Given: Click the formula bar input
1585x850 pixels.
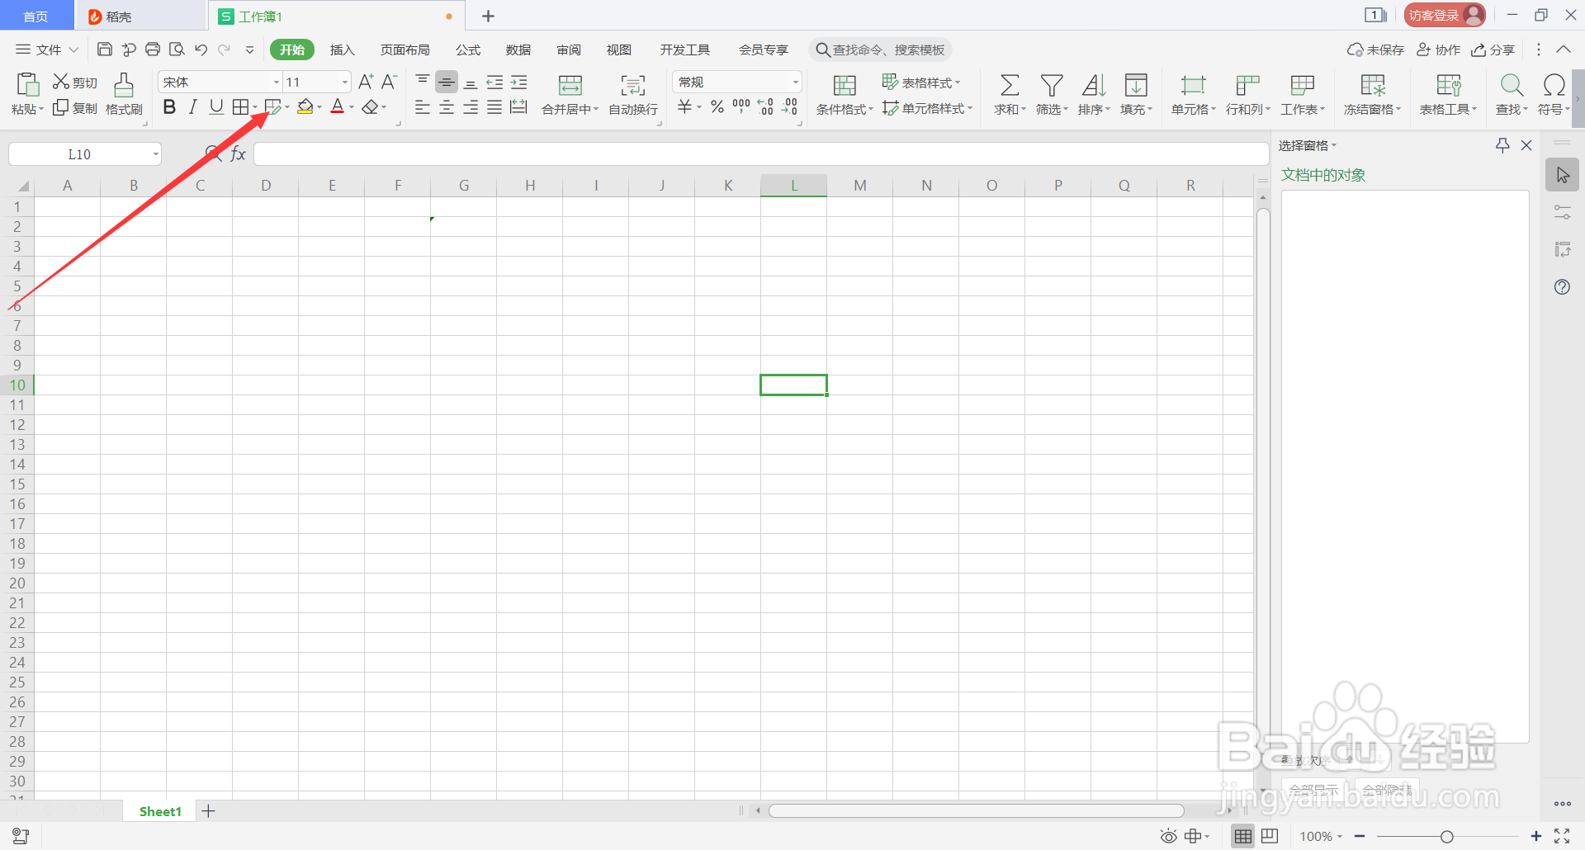Looking at the screenshot, I should tap(761, 153).
